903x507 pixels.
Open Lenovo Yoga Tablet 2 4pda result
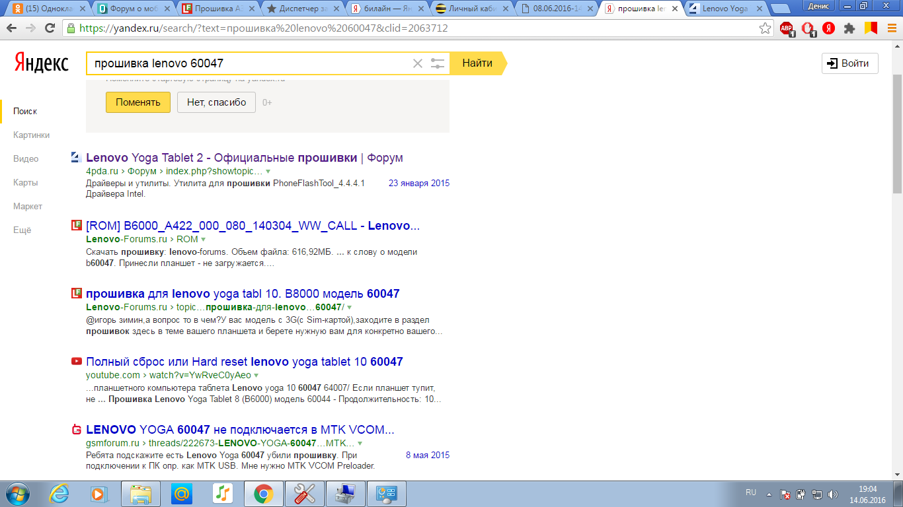point(244,158)
